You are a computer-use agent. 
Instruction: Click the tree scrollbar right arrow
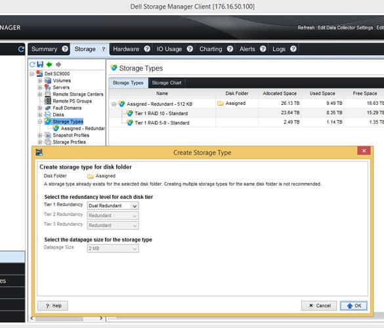click(x=101, y=318)
